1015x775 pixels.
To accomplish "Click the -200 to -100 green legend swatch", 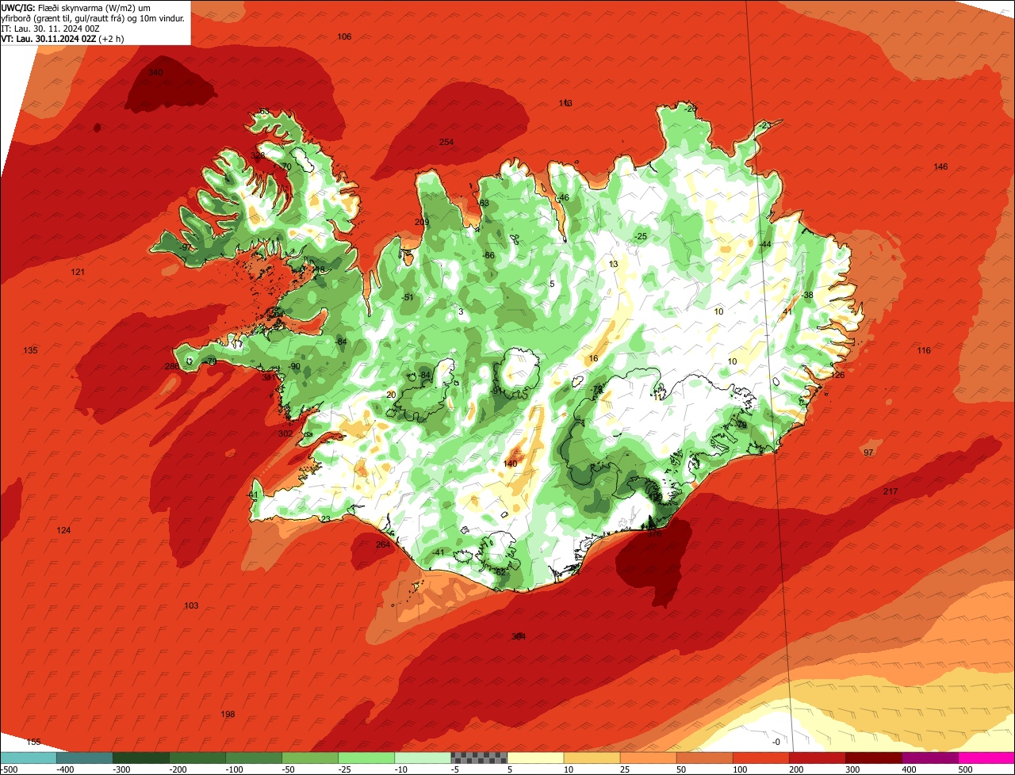I will [x=197, y=758].
